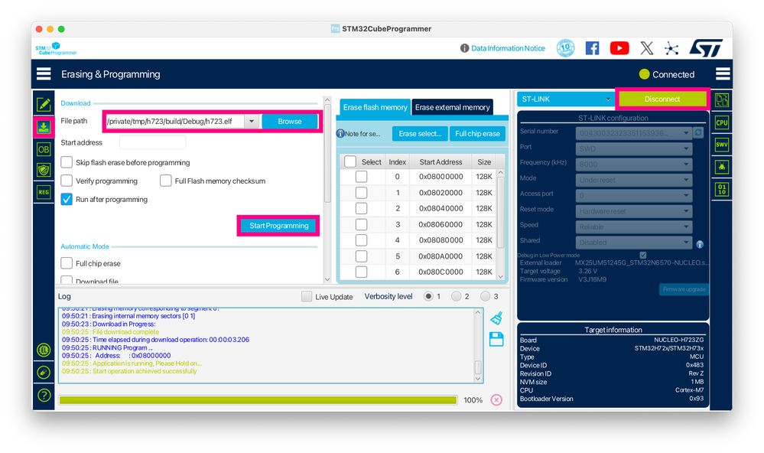Screen dimensions: 764x453
Task: Click the Shared info icon
Action: [700, 244]
